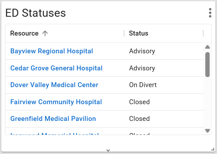
Task: Open Cedar Grove General Hospital link
Action: click(x=56, y=68)
